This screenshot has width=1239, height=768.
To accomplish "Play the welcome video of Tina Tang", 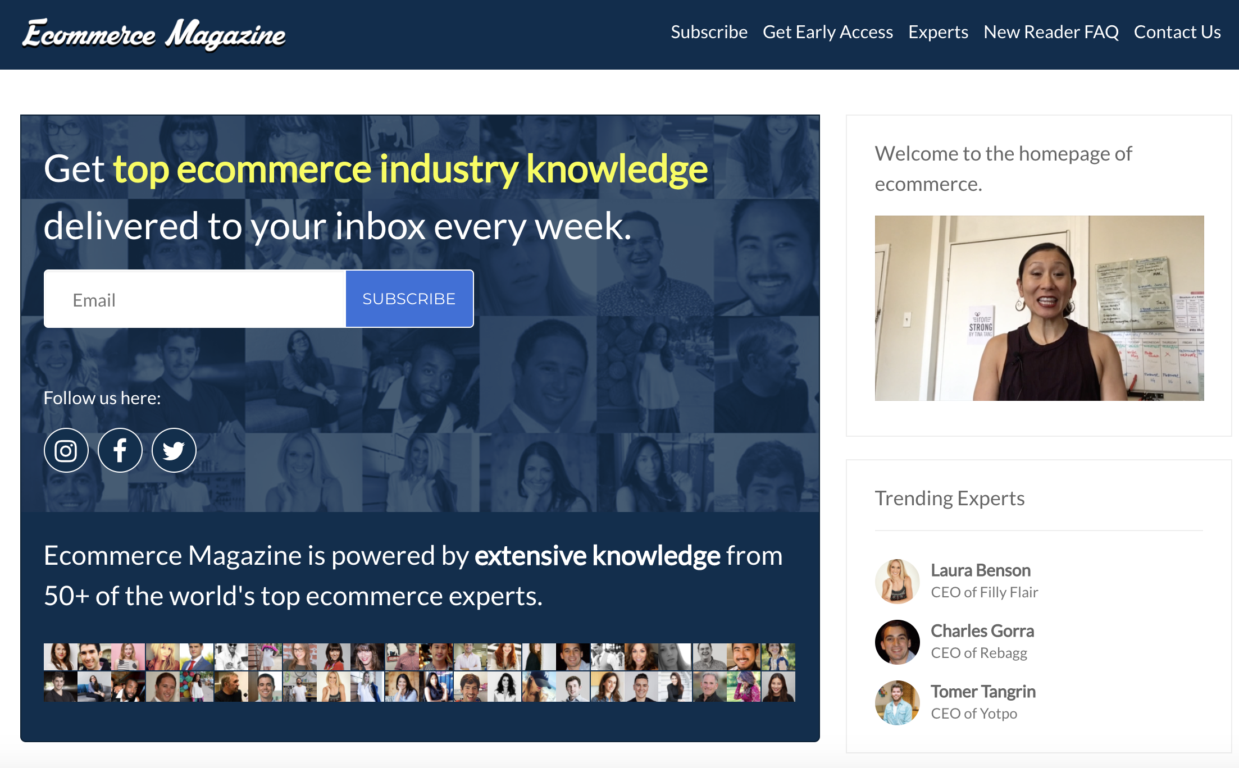I will point(1039,307).
